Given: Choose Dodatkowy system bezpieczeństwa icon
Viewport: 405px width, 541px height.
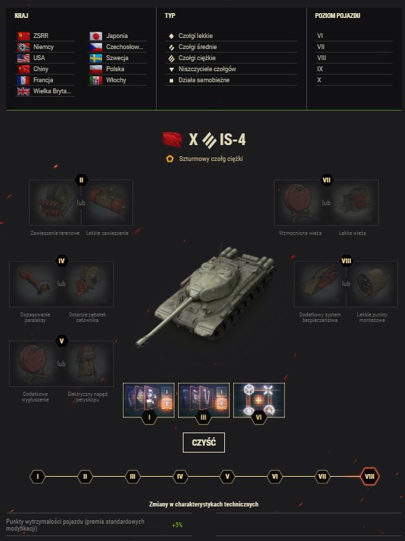Looking at the screenshot, I should [x=320, y=284].
